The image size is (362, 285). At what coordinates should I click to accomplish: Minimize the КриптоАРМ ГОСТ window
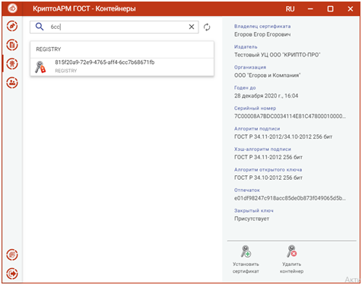pos(310,9)
